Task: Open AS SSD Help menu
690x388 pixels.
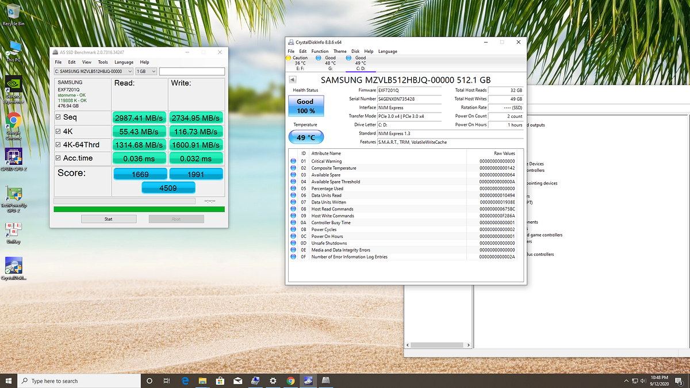Action: click(x=144, y=62)
